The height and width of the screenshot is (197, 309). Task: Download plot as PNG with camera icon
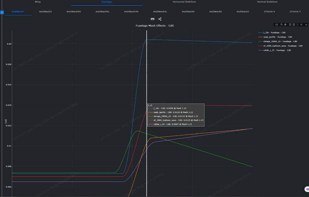pyautogui.click(x=277, y=24)
